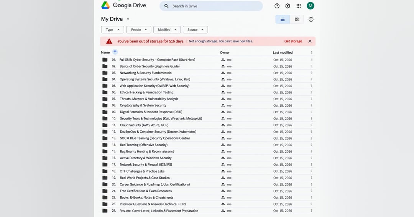The width and height of the screenshot is (414, 217).
Task: Show the details info icon
Action: click(x=311, y=19)
